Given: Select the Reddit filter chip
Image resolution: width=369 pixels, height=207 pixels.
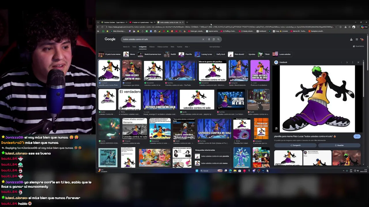Looking at the screenshot, I should [170, 54].
